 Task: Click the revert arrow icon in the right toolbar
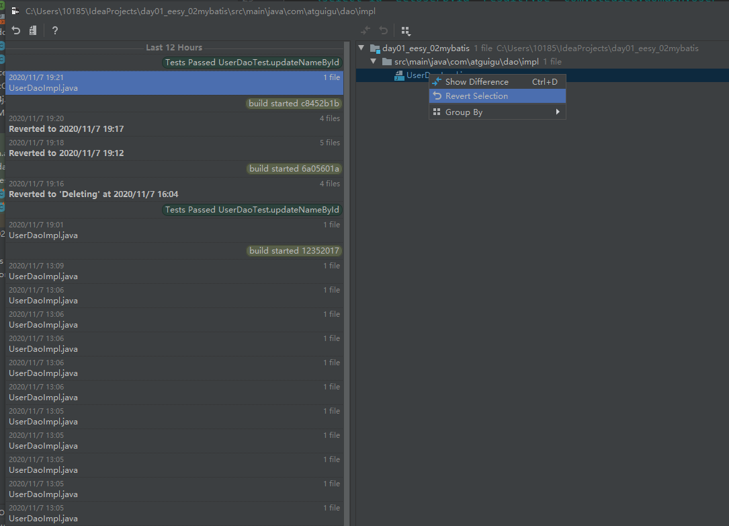tap(383, 31)
